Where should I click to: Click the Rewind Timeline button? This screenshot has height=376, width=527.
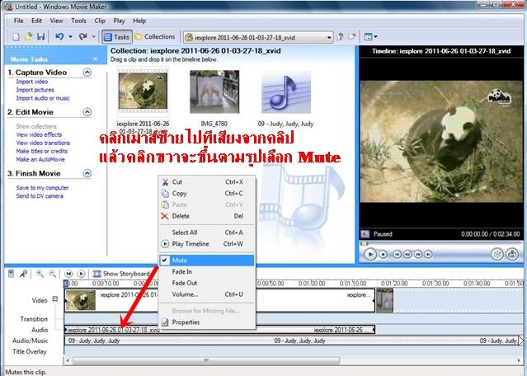[x=68, y=274]
